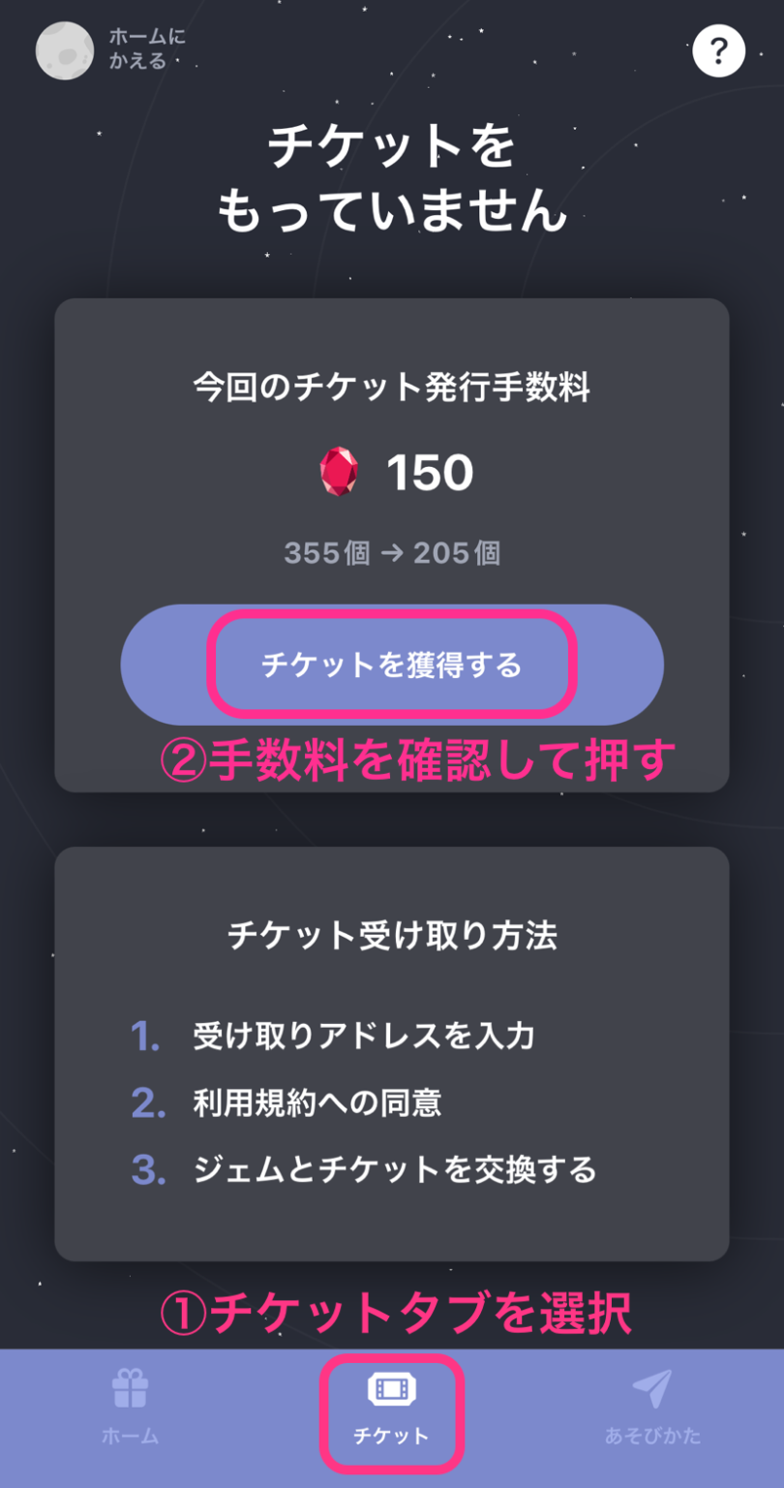Select the gift box home icon
This screenshot has width=784, height=1488.
point(130,1389)
